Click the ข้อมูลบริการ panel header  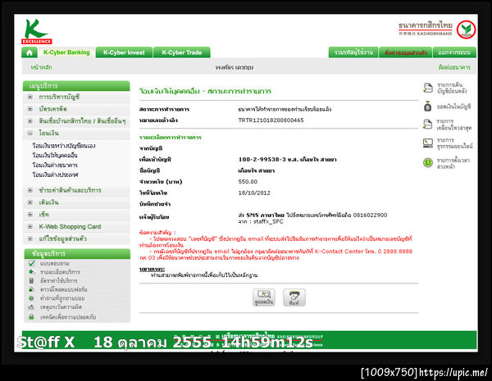pos(77,253)
